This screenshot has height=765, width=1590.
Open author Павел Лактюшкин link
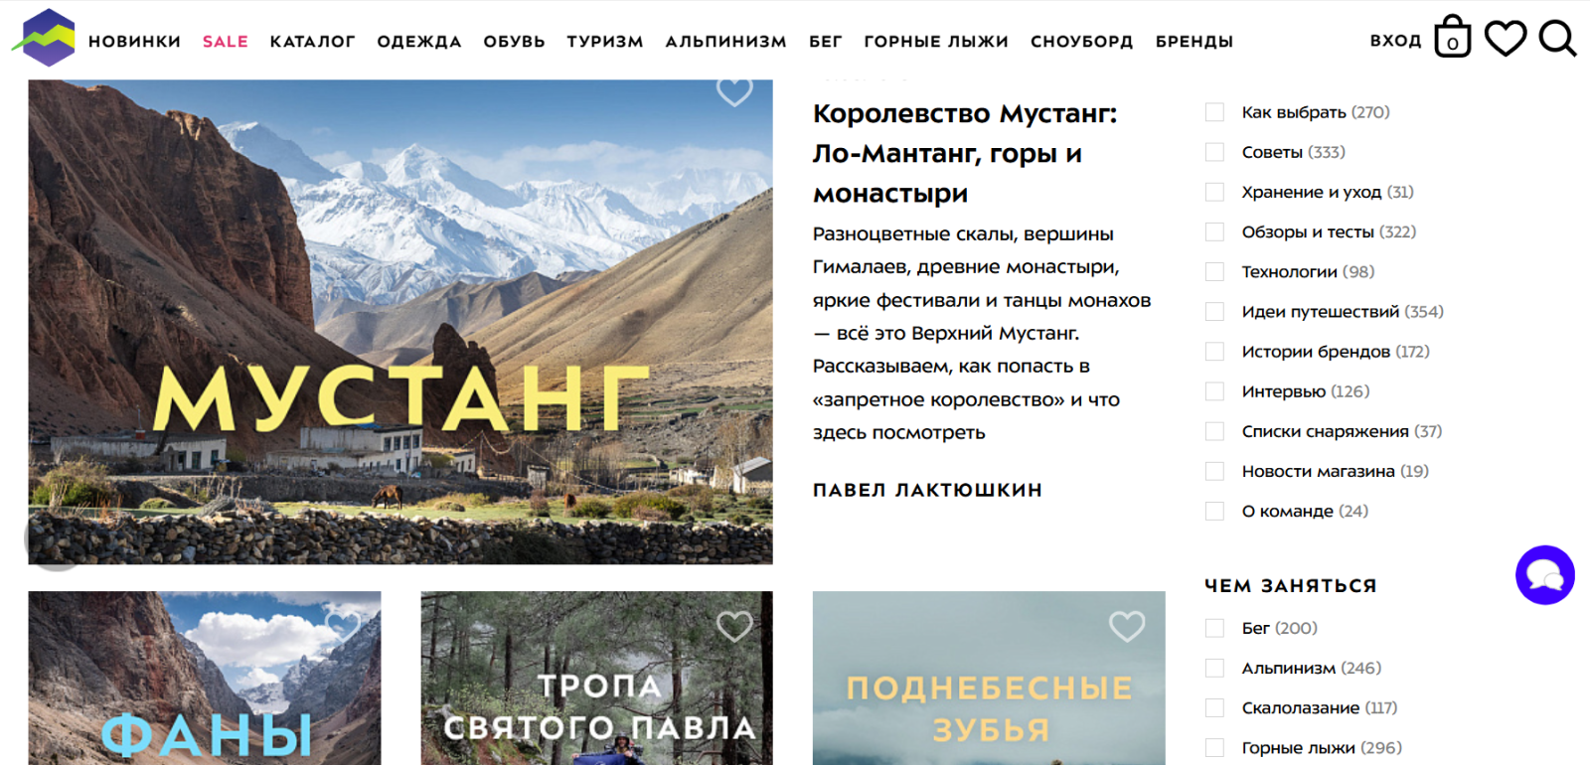pyautogui.click(x=927, y=490)
